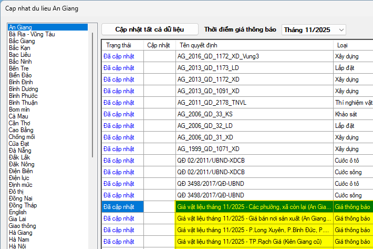Click the green 'Các phường, xã còn lại' row

click(x=254, y=207)
